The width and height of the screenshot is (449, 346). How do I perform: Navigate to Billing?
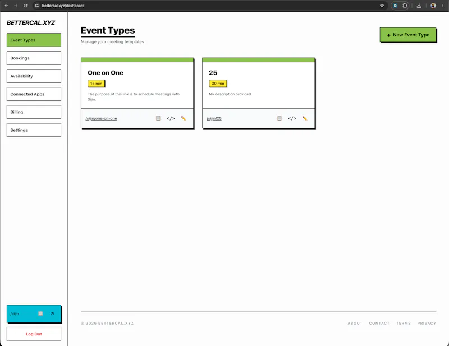(34, 112)
